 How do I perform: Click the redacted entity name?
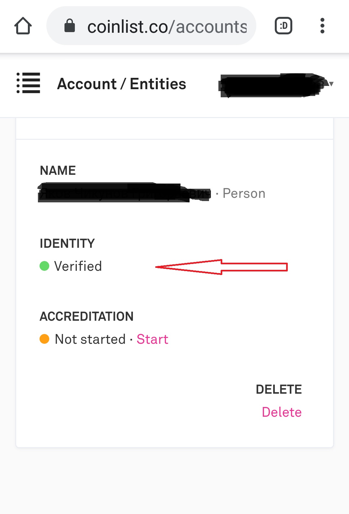125,193
